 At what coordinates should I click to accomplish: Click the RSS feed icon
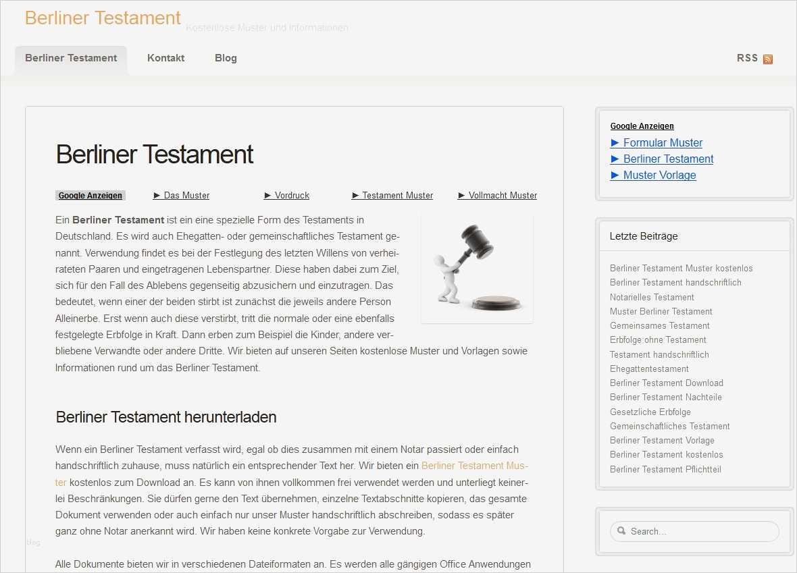point(767,59)
